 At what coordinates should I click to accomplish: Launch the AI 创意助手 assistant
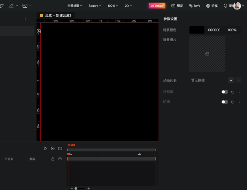(x=157, y=6)
